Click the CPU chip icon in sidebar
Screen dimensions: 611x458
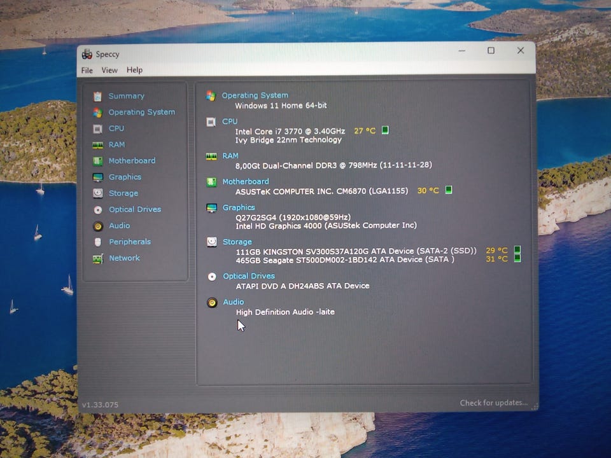tap(97, 128)
